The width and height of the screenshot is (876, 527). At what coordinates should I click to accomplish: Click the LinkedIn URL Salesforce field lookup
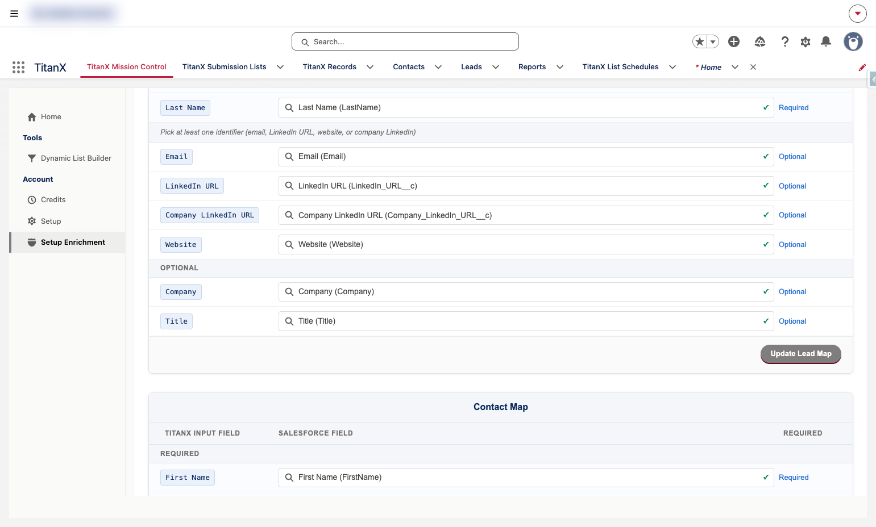pos(526,186)
